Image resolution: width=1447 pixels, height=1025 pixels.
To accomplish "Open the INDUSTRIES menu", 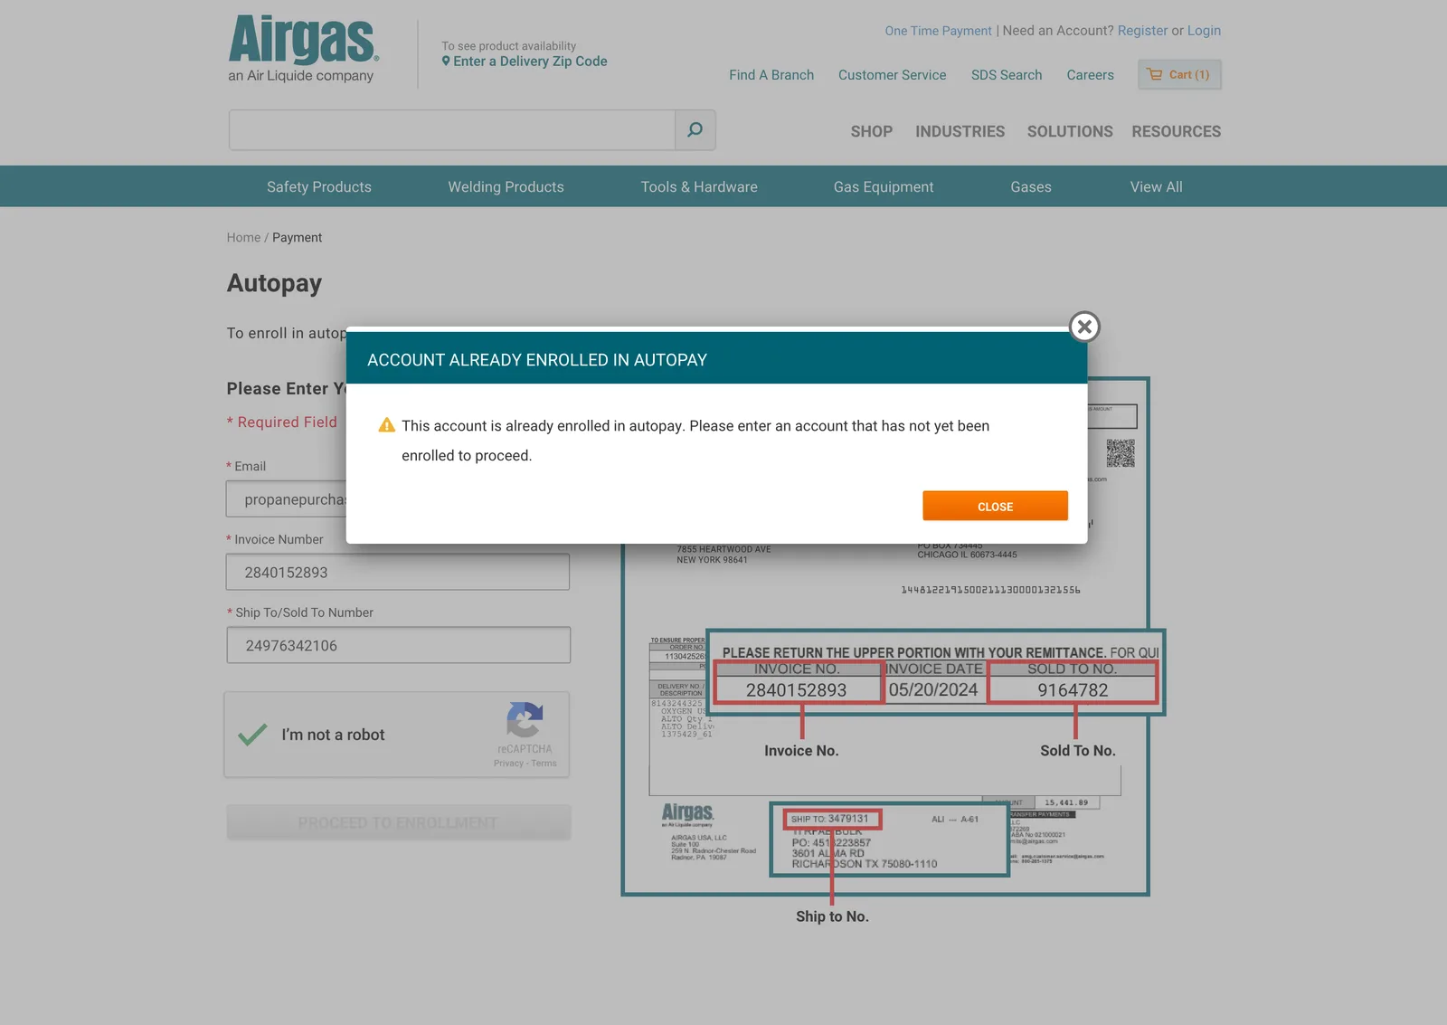I will 960,131.
